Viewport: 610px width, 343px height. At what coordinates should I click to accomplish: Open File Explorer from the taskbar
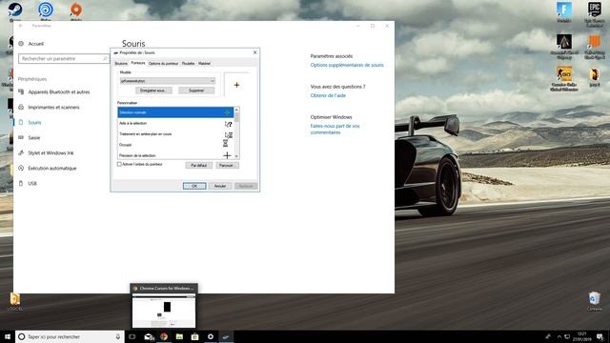pos(179,336)
